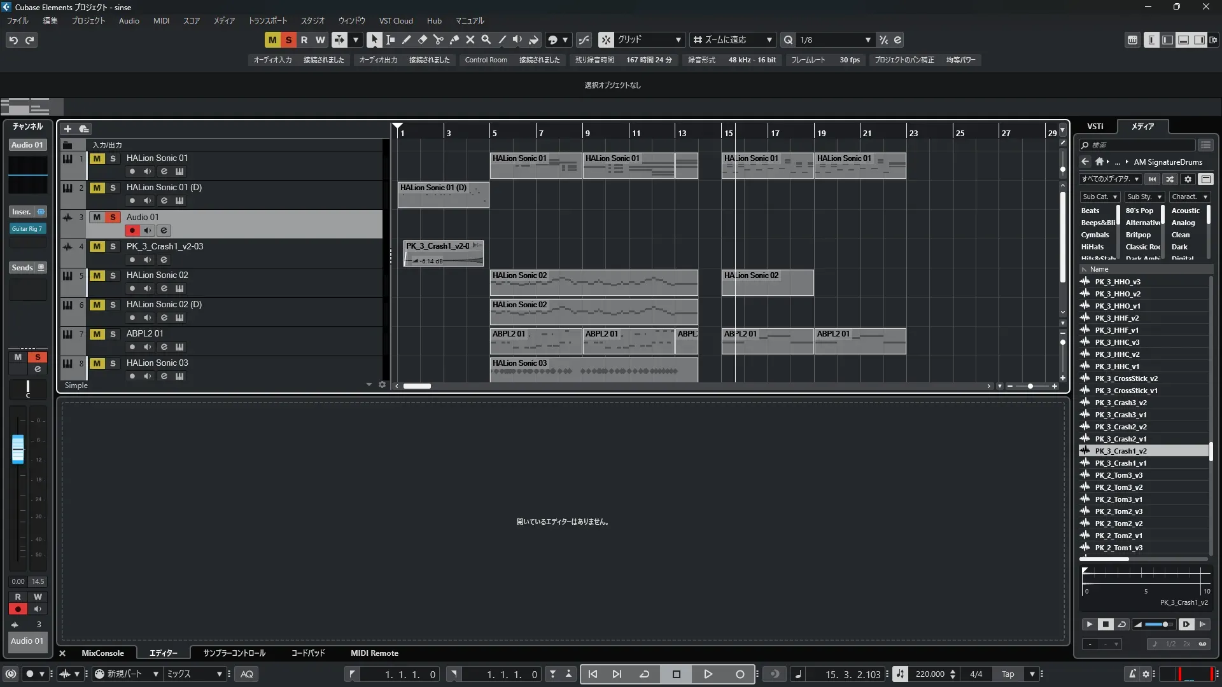Toggle record enable on Audio 01 track

click(132, 230)
